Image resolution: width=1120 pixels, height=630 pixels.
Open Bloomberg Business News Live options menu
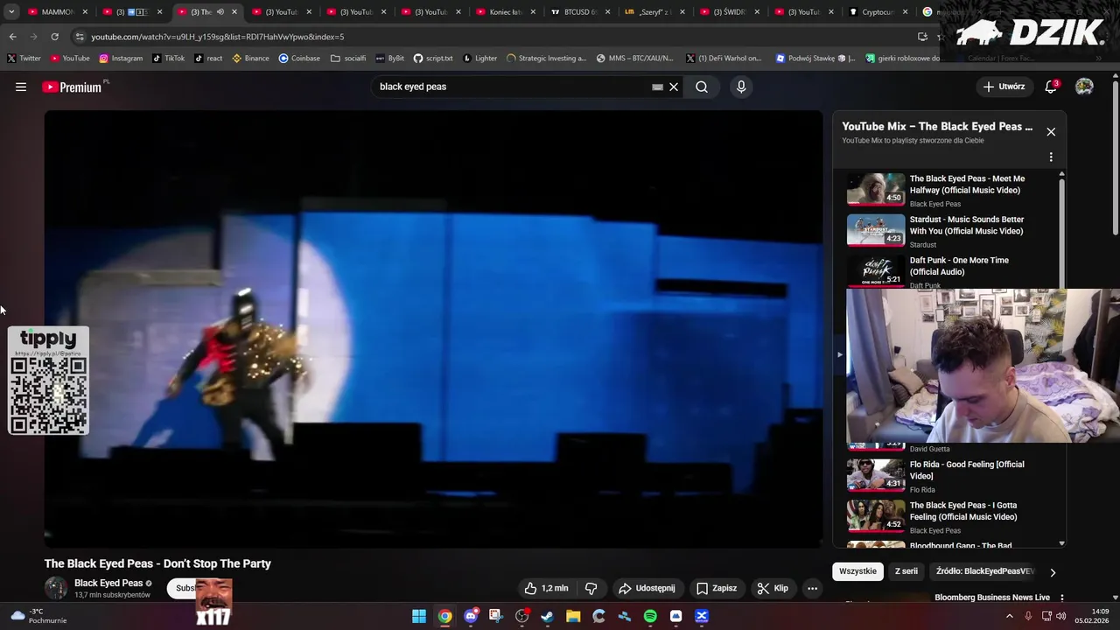tap(1062, 598)
